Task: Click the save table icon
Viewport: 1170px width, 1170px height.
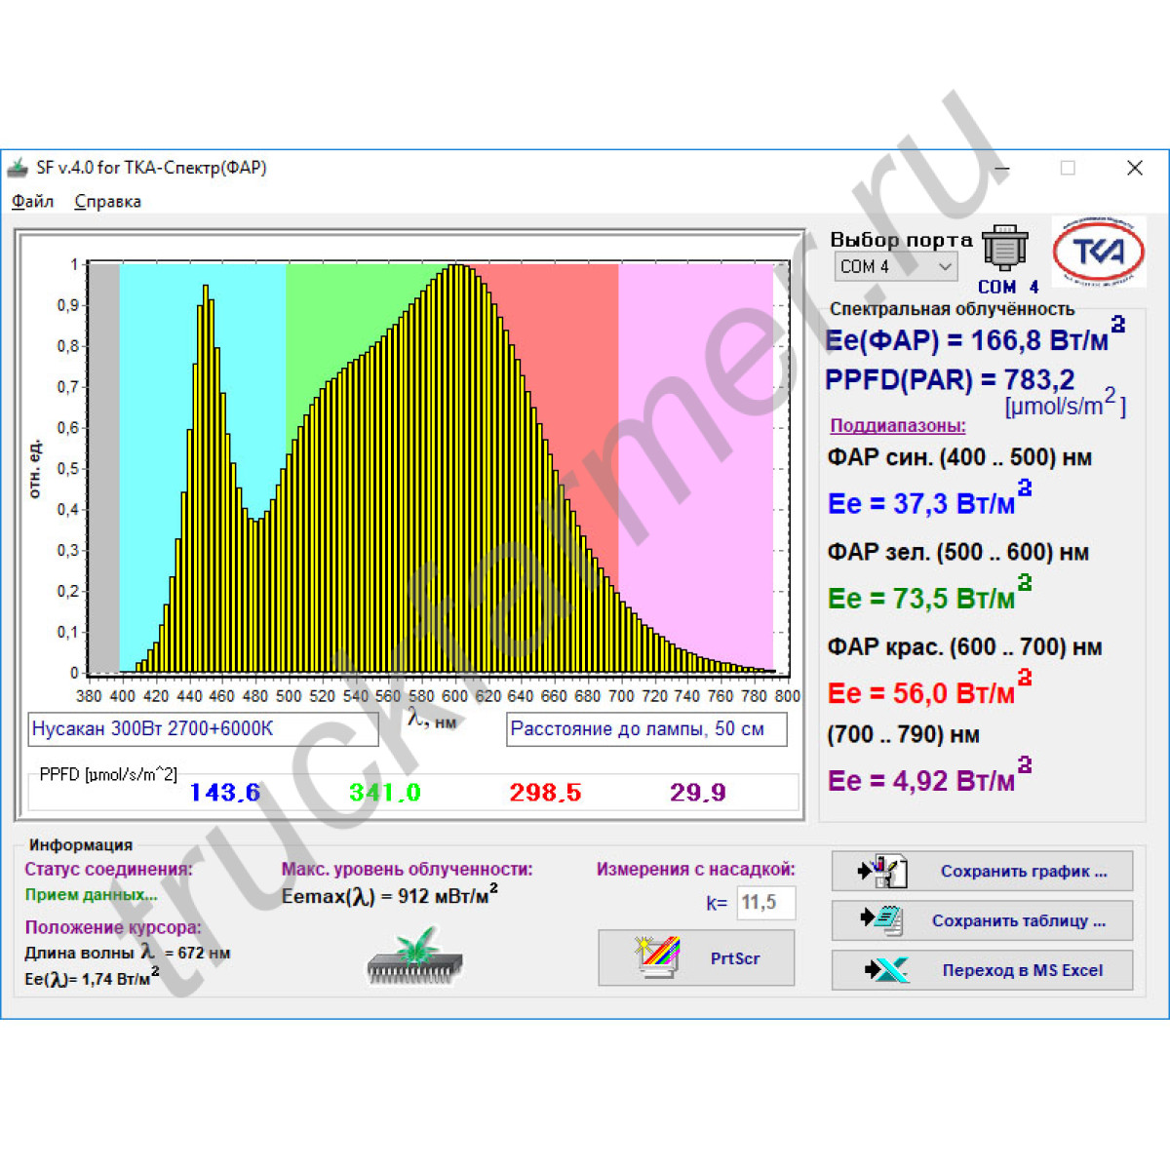Action: (883, 919)
